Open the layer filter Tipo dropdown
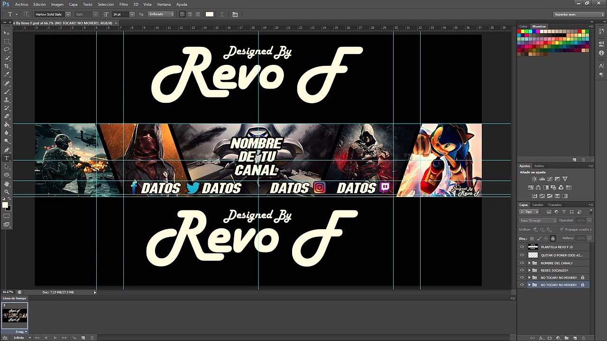The image size is (607, 341). coord(529,212)
